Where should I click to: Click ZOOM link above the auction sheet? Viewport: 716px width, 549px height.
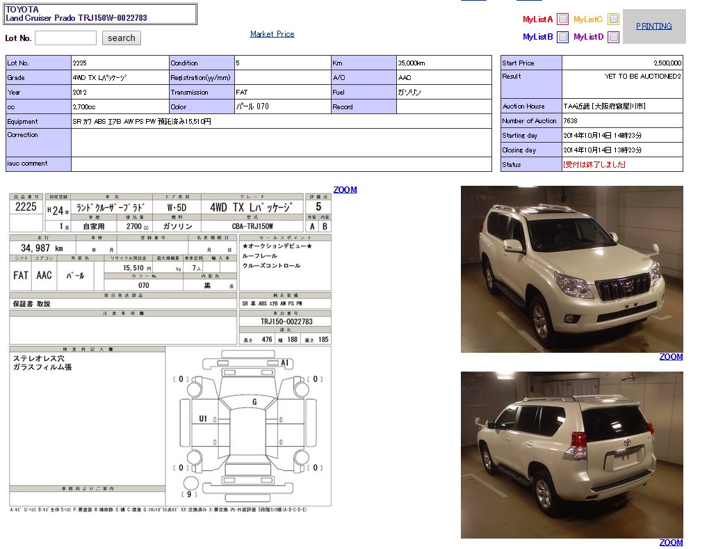[345, 190]
